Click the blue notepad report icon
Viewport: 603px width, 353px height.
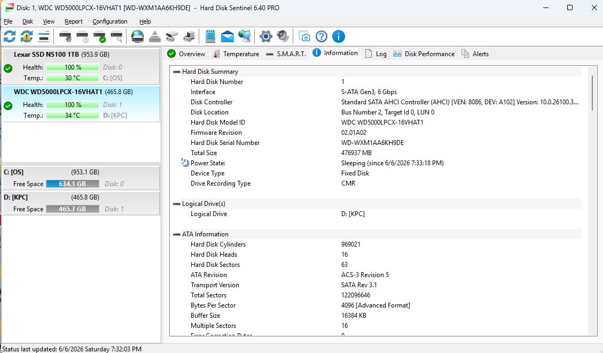pyautogui.click(x=210, y=36)
